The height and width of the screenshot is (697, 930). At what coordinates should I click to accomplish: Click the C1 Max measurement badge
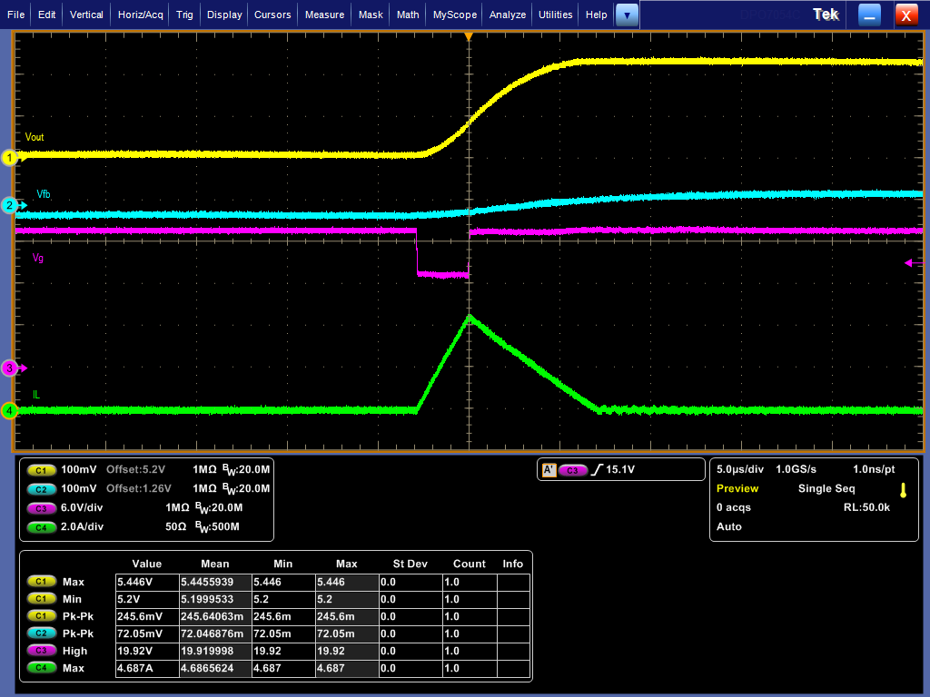[41, 582]
